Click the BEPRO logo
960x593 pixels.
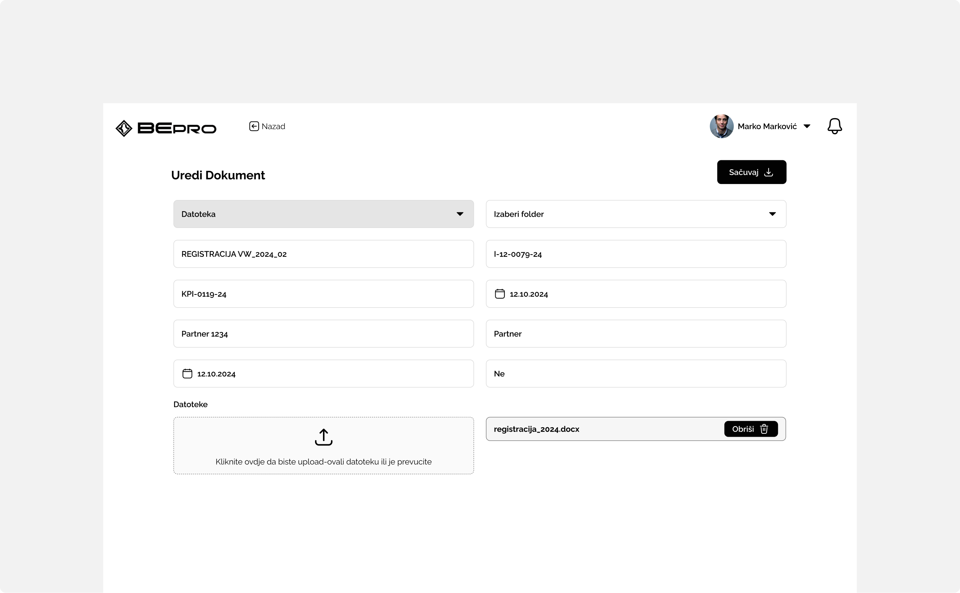click(x=166, y=128)
